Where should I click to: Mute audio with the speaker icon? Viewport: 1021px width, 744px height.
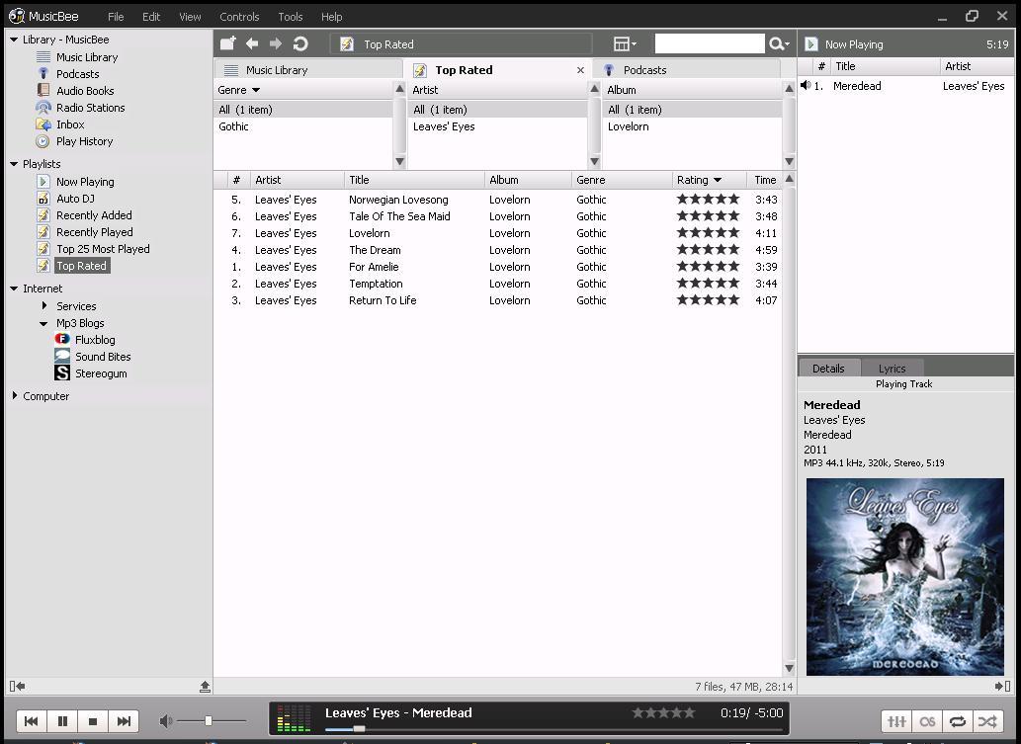(166, 720)
